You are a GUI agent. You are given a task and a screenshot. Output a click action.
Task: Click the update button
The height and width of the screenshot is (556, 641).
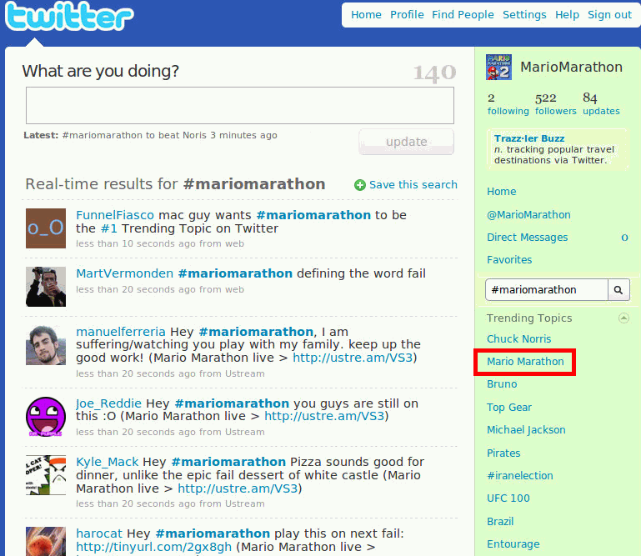tap(406, 142)
